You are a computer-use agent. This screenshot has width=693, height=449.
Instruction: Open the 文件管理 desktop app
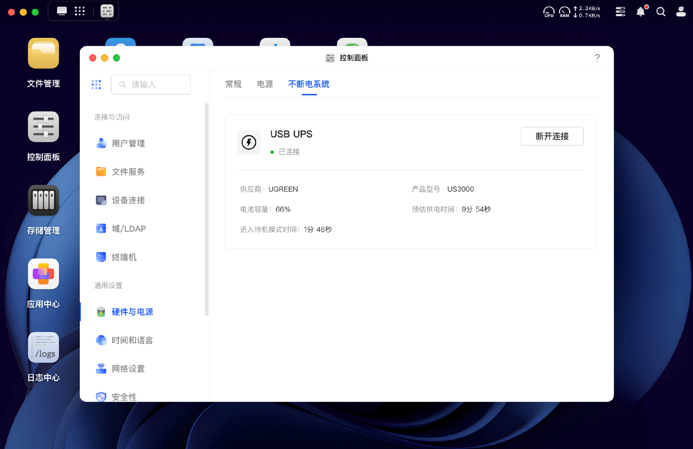point(43,53)
